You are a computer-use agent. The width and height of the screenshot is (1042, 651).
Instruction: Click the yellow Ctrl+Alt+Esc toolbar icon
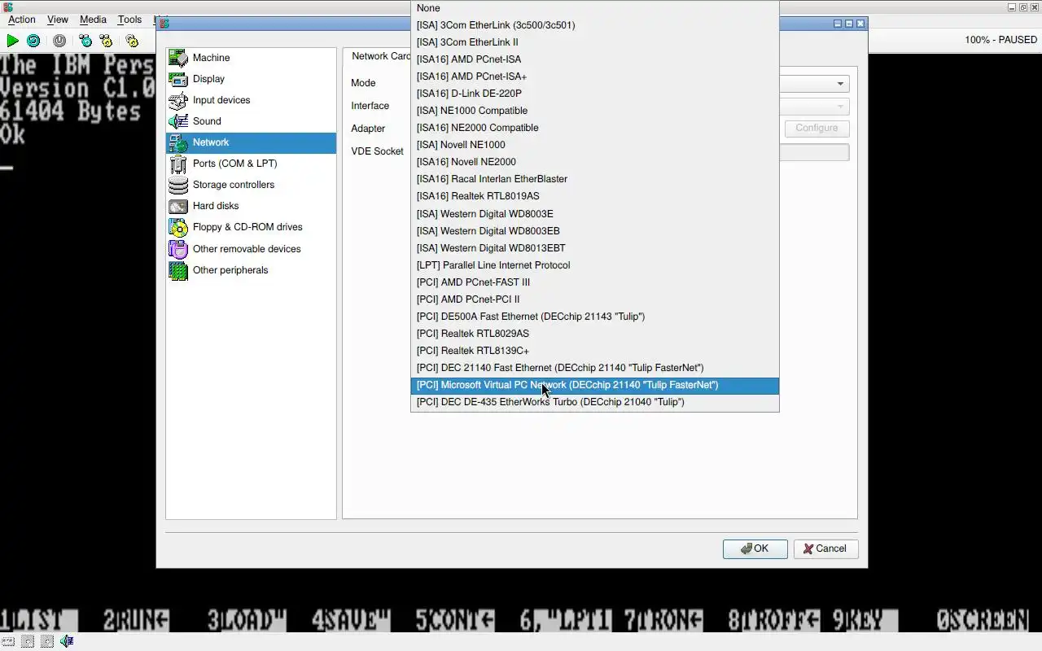pos(106,40)
